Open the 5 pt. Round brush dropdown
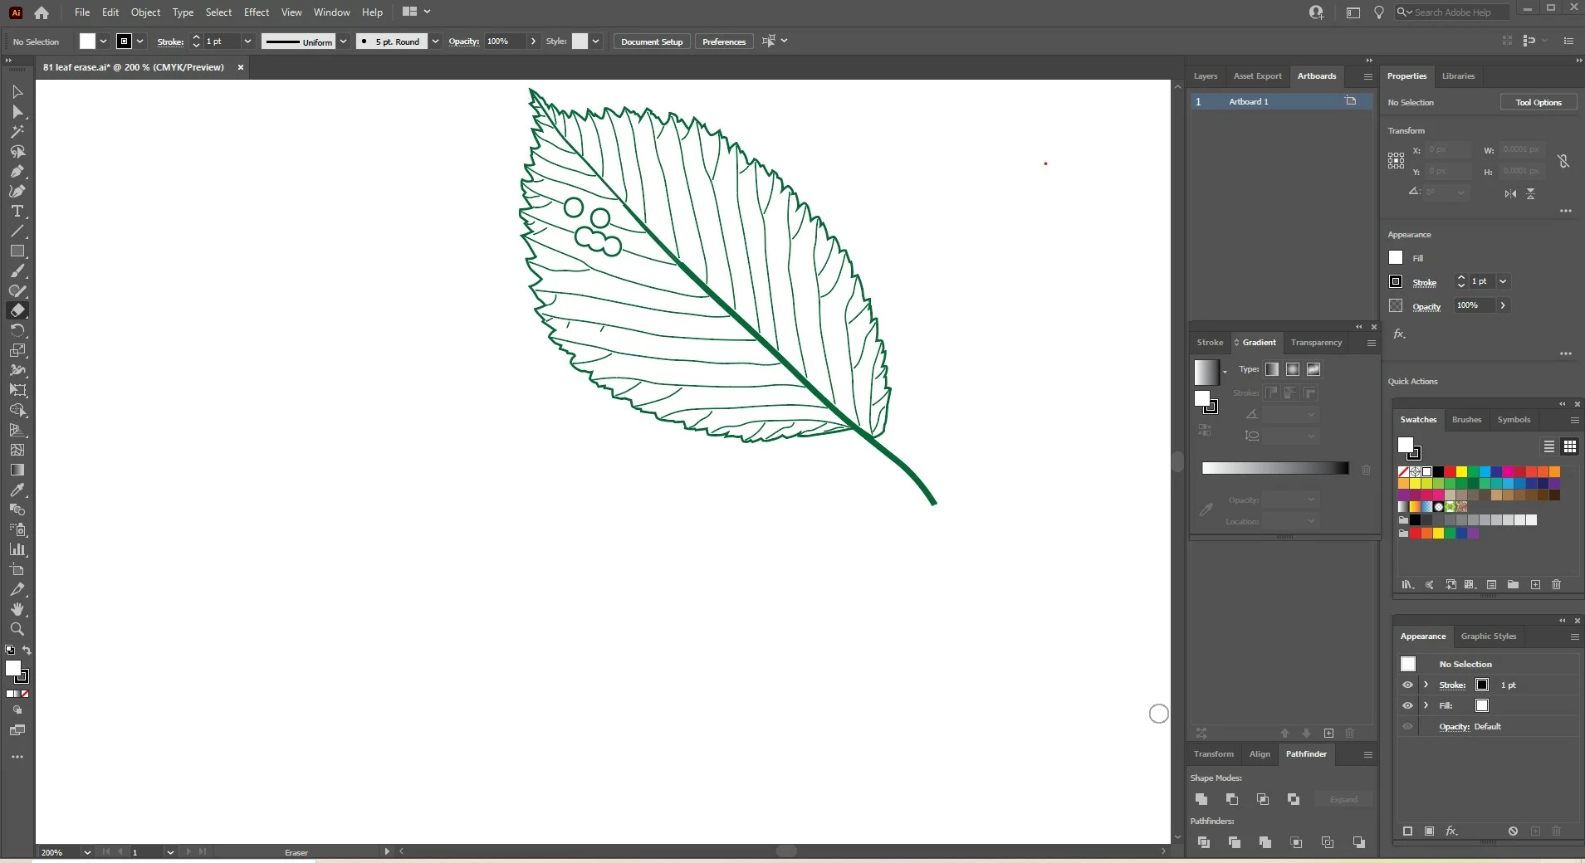The image size is (1585, 863). (x=435, y=41)
